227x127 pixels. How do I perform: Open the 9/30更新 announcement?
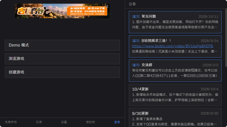coord(175,117)
